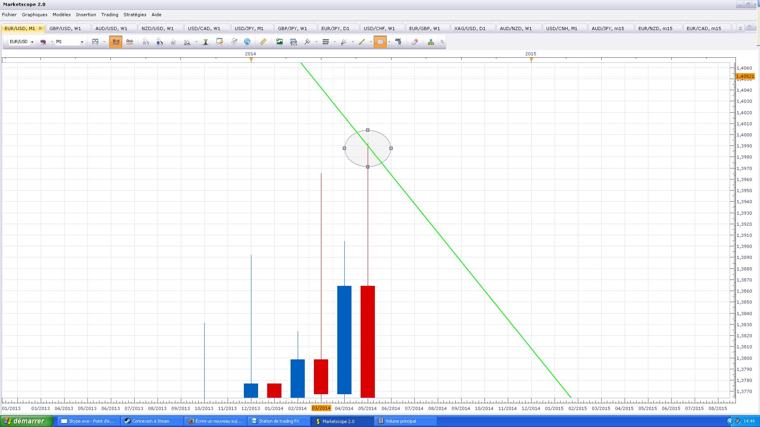Screen dimensions: 760x427
Task: Switch to the USD/JPY, M1 tab
Action: click(249, 28)
